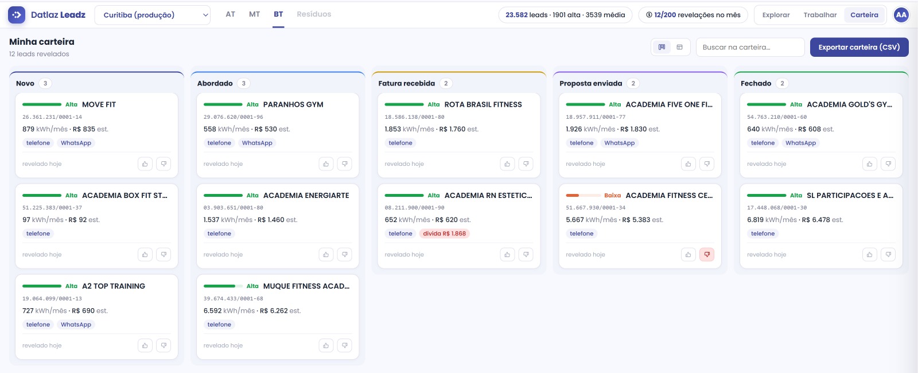Viewport: 918px width, 373px height.
Task: Click telefone tag on PARANHOS GYM card
Action: [x=219, y=143]
